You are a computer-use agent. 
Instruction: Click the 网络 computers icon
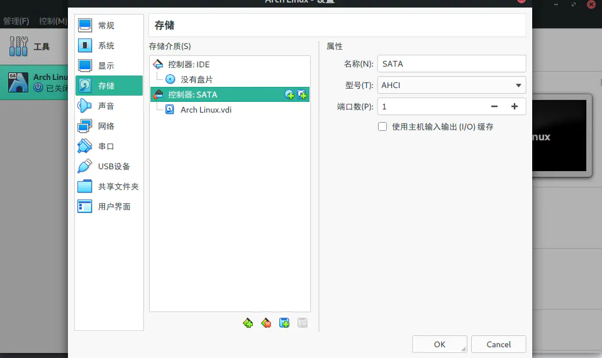coord(84,126)
